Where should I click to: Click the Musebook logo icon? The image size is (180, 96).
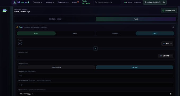(15, 2)
